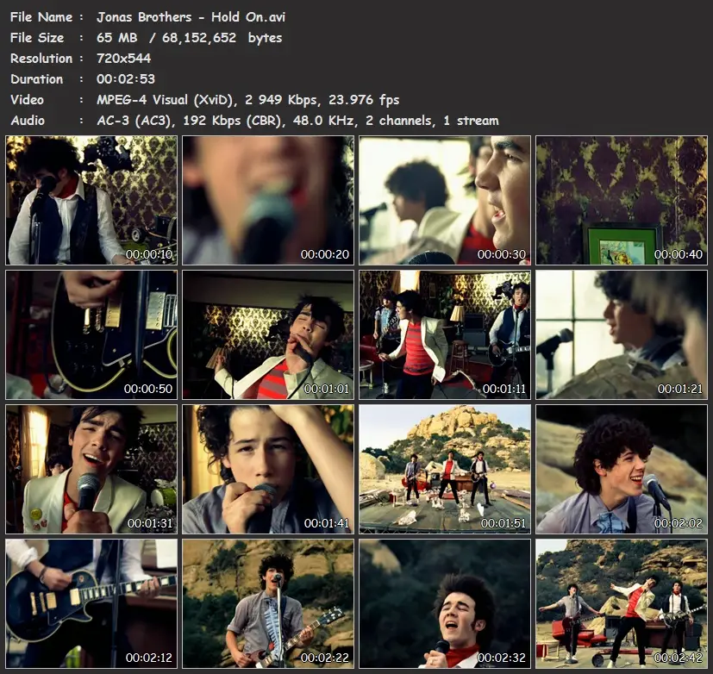The image size is (713, 674).
Task: Click the audio info line AC-3 (AC3)
Action: click(x=135, y=121)
